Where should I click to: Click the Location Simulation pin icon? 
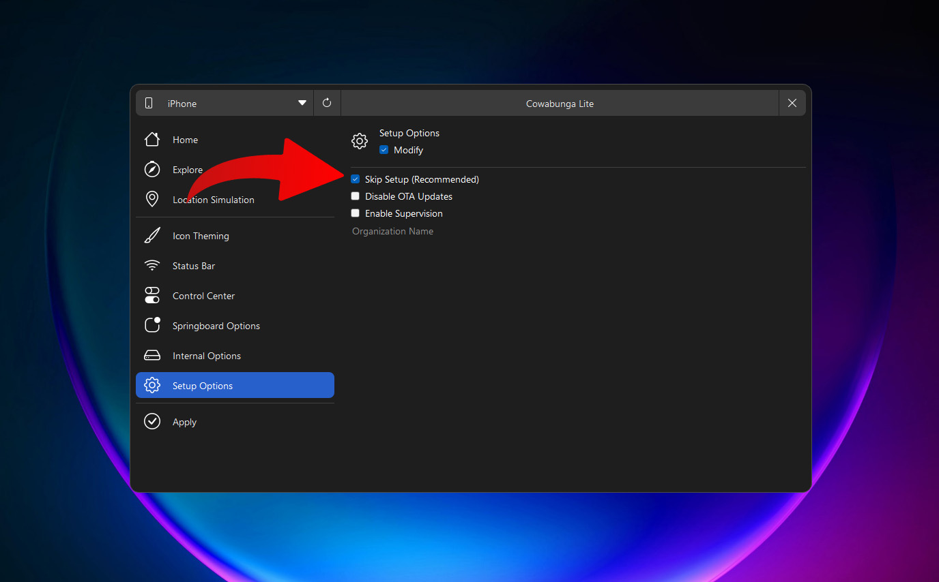[152, 200]
